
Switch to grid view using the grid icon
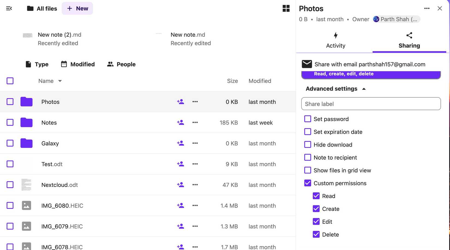[286, 8]
